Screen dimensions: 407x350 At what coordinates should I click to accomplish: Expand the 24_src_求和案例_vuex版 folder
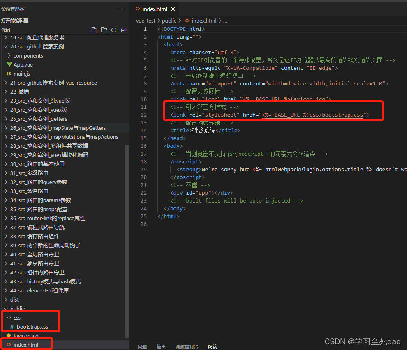(38, 110)
